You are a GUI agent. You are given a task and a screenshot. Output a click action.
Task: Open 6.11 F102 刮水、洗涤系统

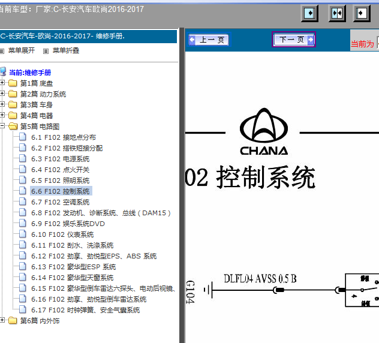(x=73, y=245)
